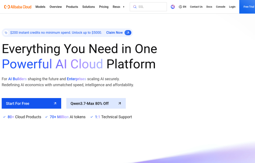Click the Claim Now link
The height and width of the screenshot is (163, 255).
click(x=114, y=33)
